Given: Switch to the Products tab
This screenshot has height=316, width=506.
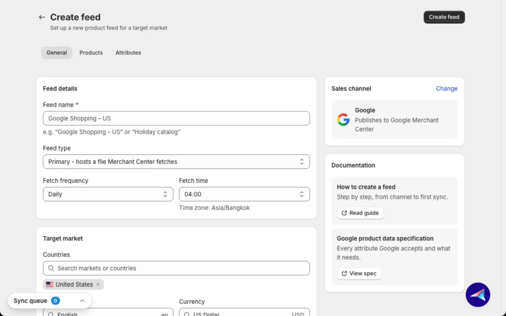Looking at the screenshot, I should pyautogui.click(x=91, y=53).
